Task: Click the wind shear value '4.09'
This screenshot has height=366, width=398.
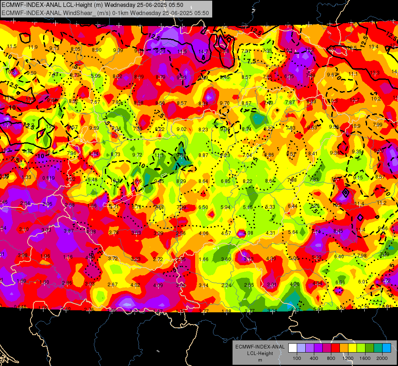Action: (158, 285)
